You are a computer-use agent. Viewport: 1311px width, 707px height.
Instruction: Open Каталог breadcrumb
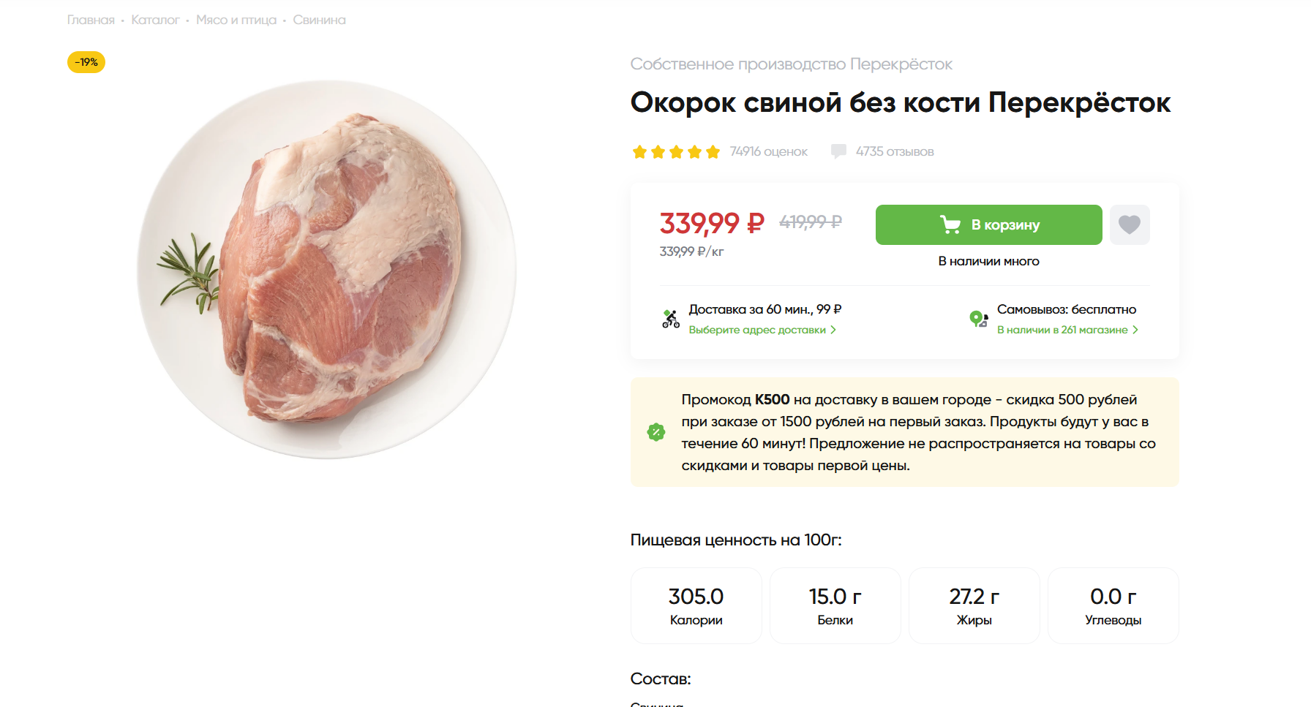pyautogui.click(x=155, y=20)
